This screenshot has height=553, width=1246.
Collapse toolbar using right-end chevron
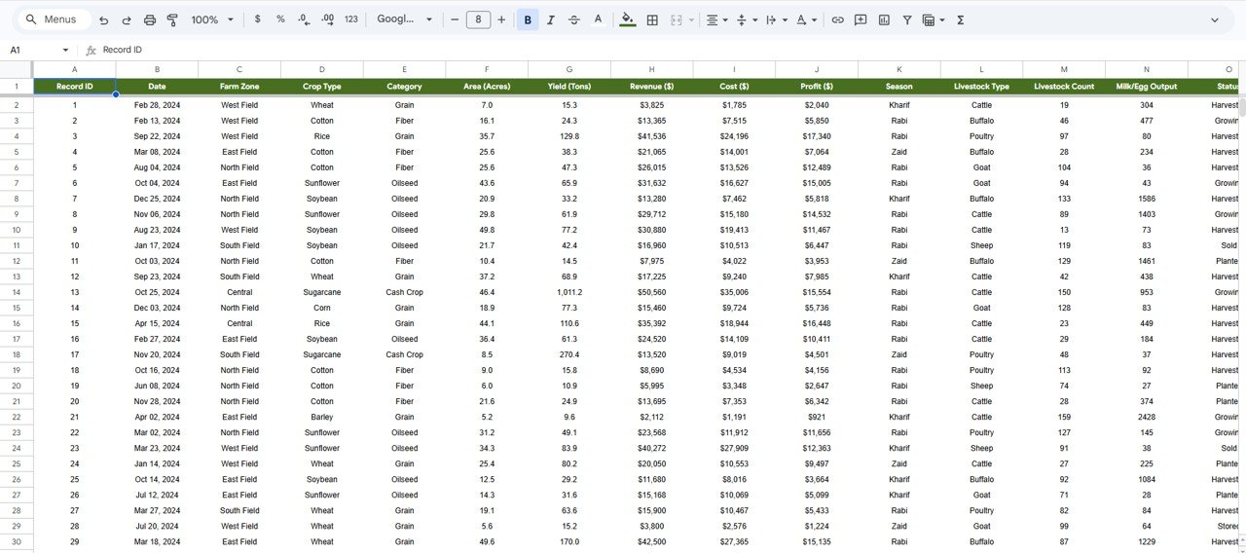[1215, 19]
